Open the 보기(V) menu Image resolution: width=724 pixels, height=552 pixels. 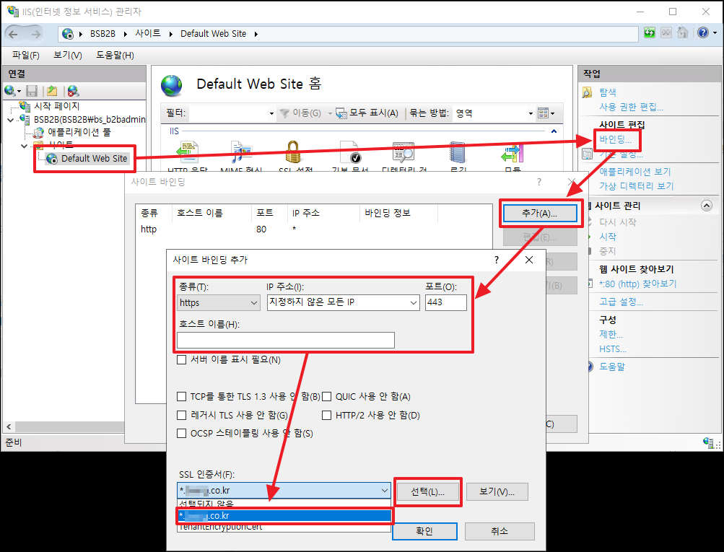(x=67, y=56)
